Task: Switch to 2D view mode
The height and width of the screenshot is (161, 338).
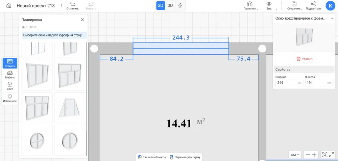Action: [161, 5]
